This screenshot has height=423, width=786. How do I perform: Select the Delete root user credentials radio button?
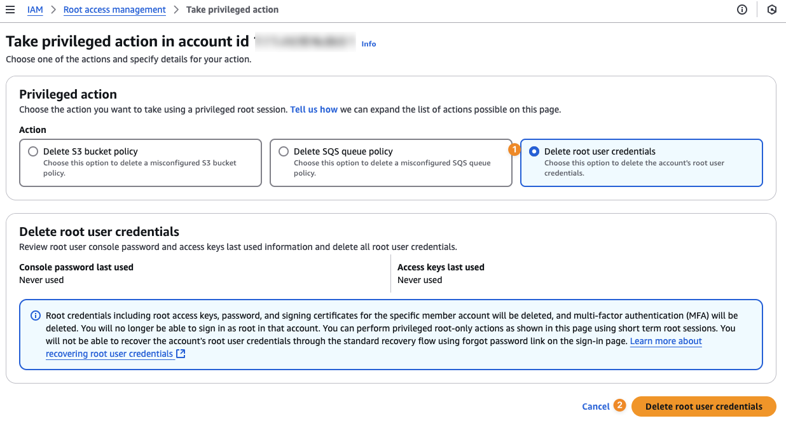tap(534, 151)
